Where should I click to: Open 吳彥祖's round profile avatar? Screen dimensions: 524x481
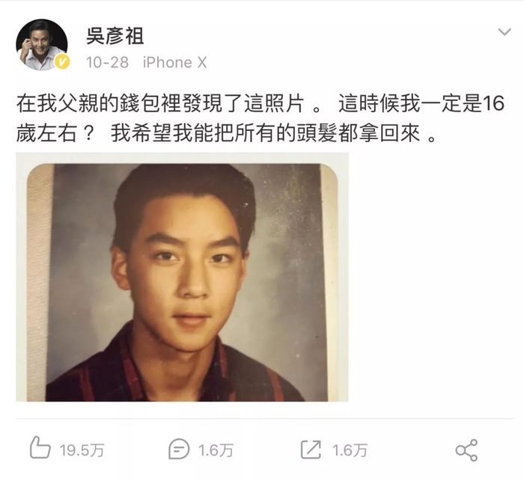pyautogui.click(x=42, y=44)
